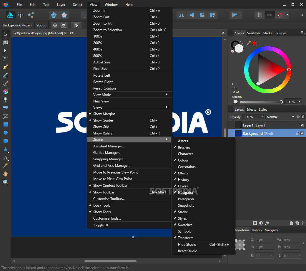Open the Layer menu
Image resolution: width=306 pixels, height=271 pixels.
61,5
